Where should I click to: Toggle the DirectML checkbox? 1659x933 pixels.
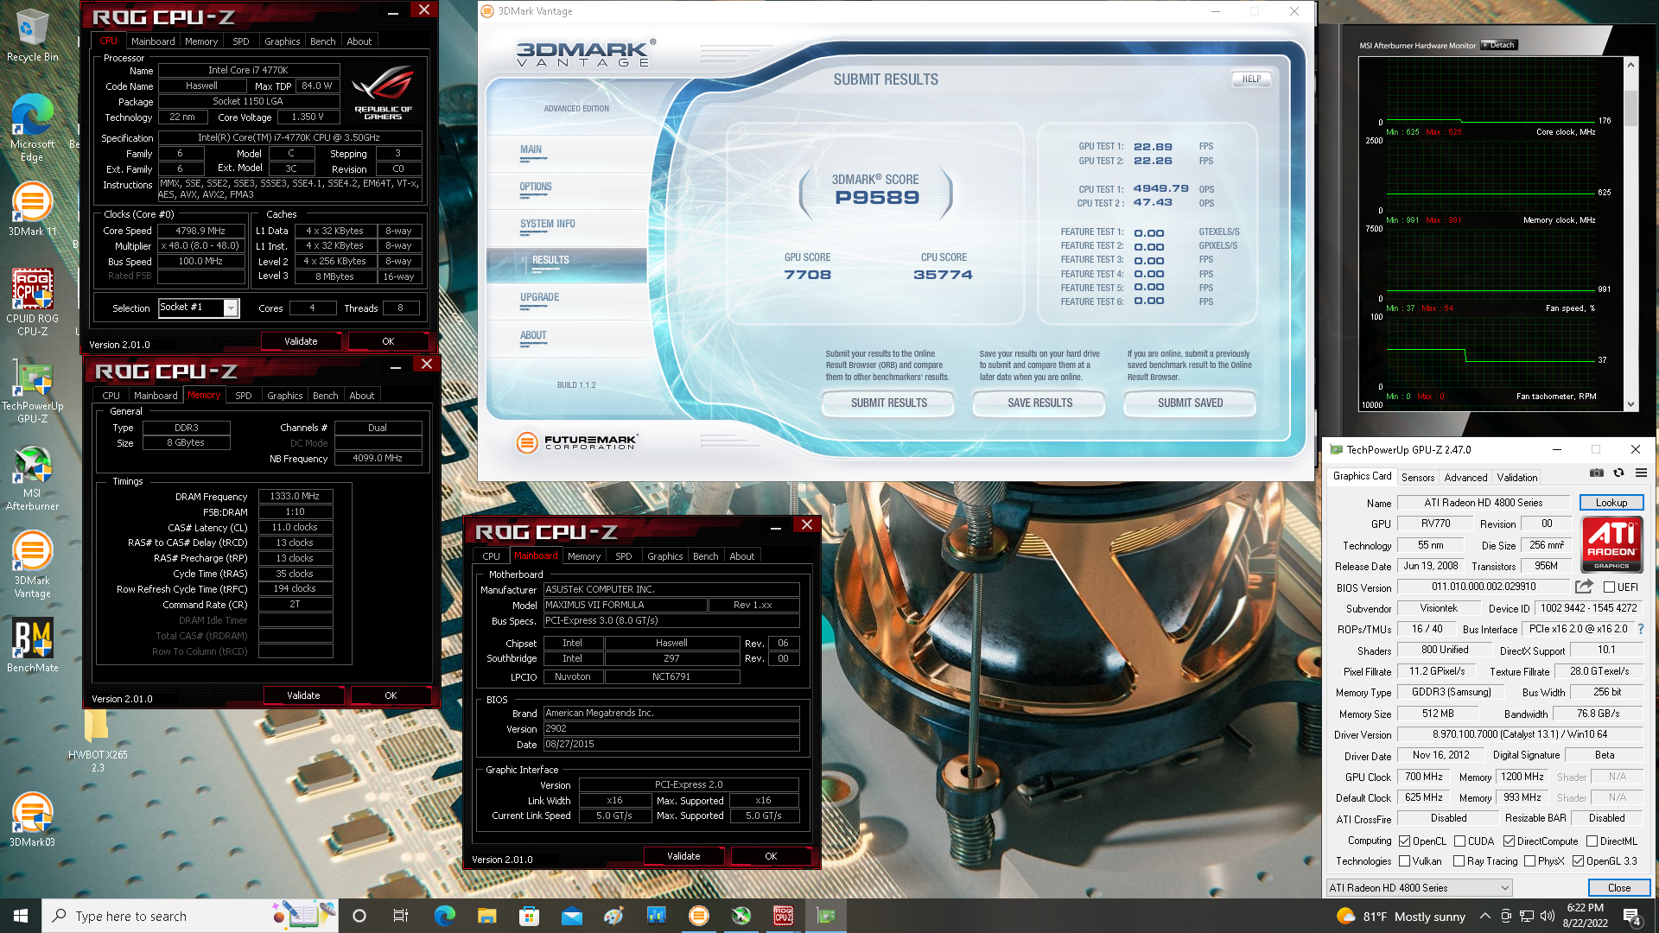click(1592, 841)
